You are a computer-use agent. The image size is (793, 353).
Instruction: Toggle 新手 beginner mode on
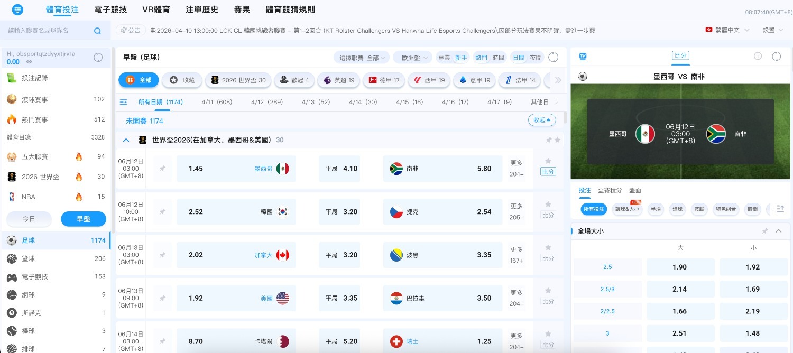tap(459, 57)
